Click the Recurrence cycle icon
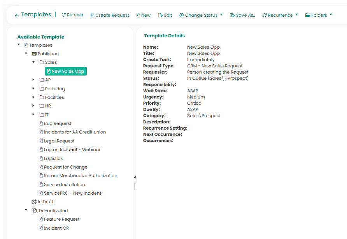Screen dimensions: 347x239 [265, 15]
